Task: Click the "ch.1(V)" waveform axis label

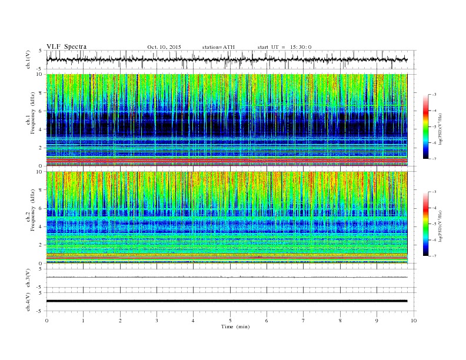Action: [x=28, y=59]
